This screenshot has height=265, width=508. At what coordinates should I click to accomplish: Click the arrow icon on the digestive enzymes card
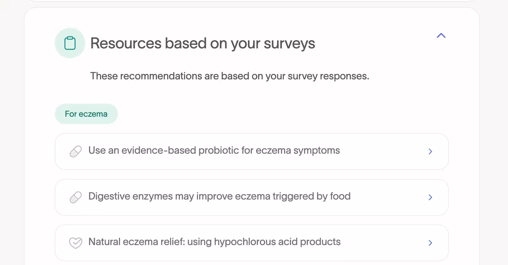coord(430,197)
